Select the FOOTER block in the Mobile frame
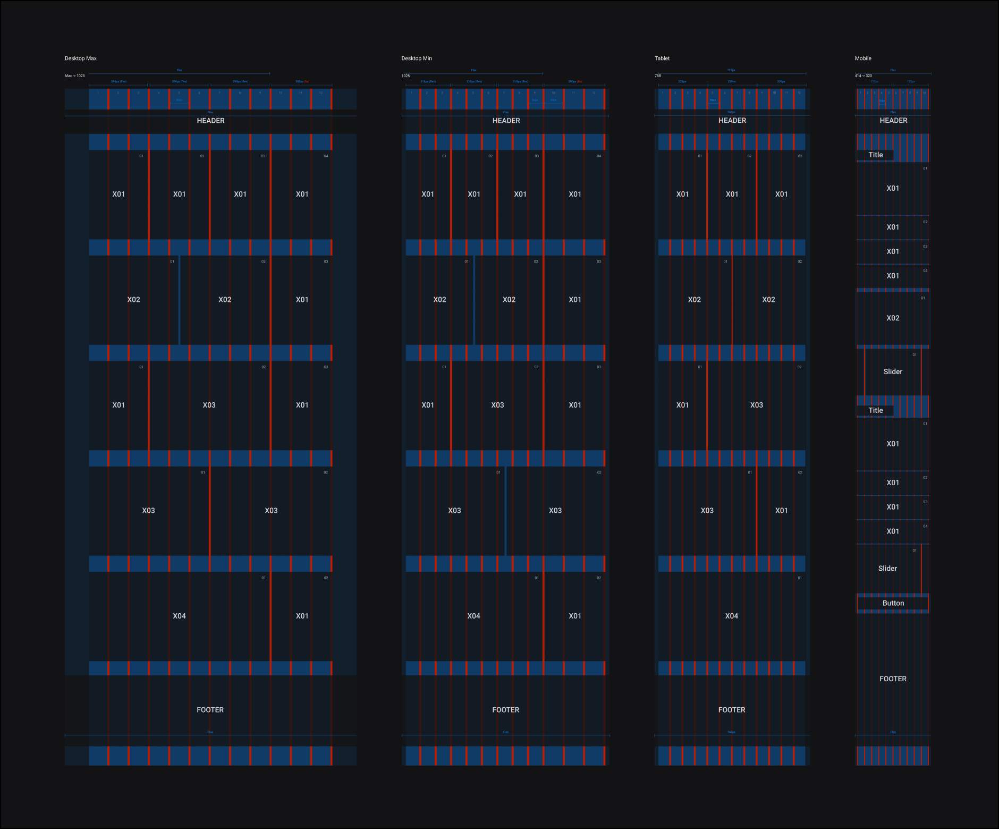 [x=893, y=679]
